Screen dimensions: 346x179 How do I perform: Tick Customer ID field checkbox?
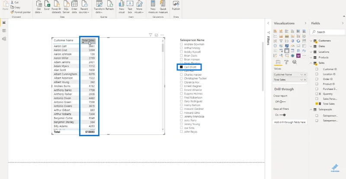(317, 69)
